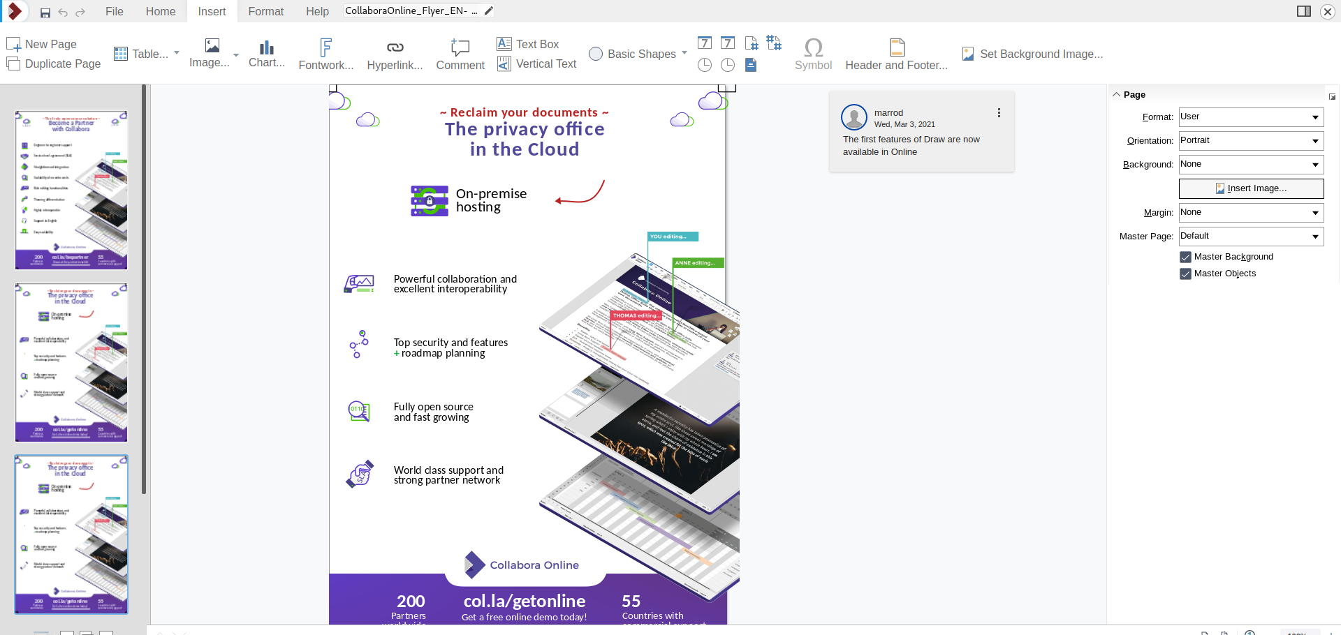The image size is (1341, 635).
Task: Switch to the Insert tab
Action: (212, 11)
